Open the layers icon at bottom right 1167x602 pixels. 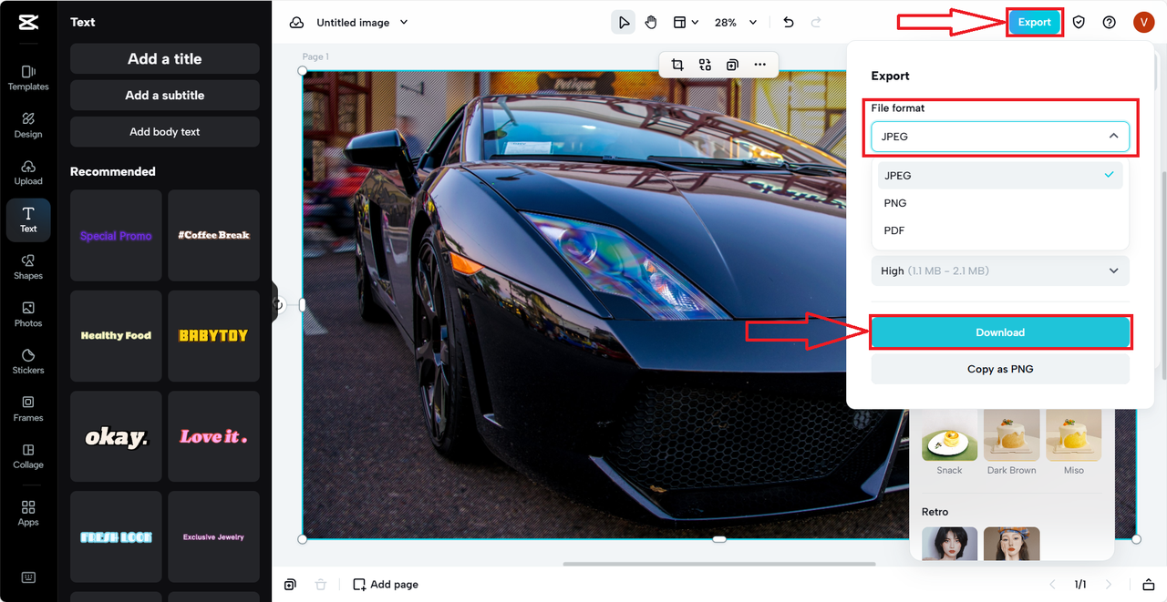click(1149, 585)
